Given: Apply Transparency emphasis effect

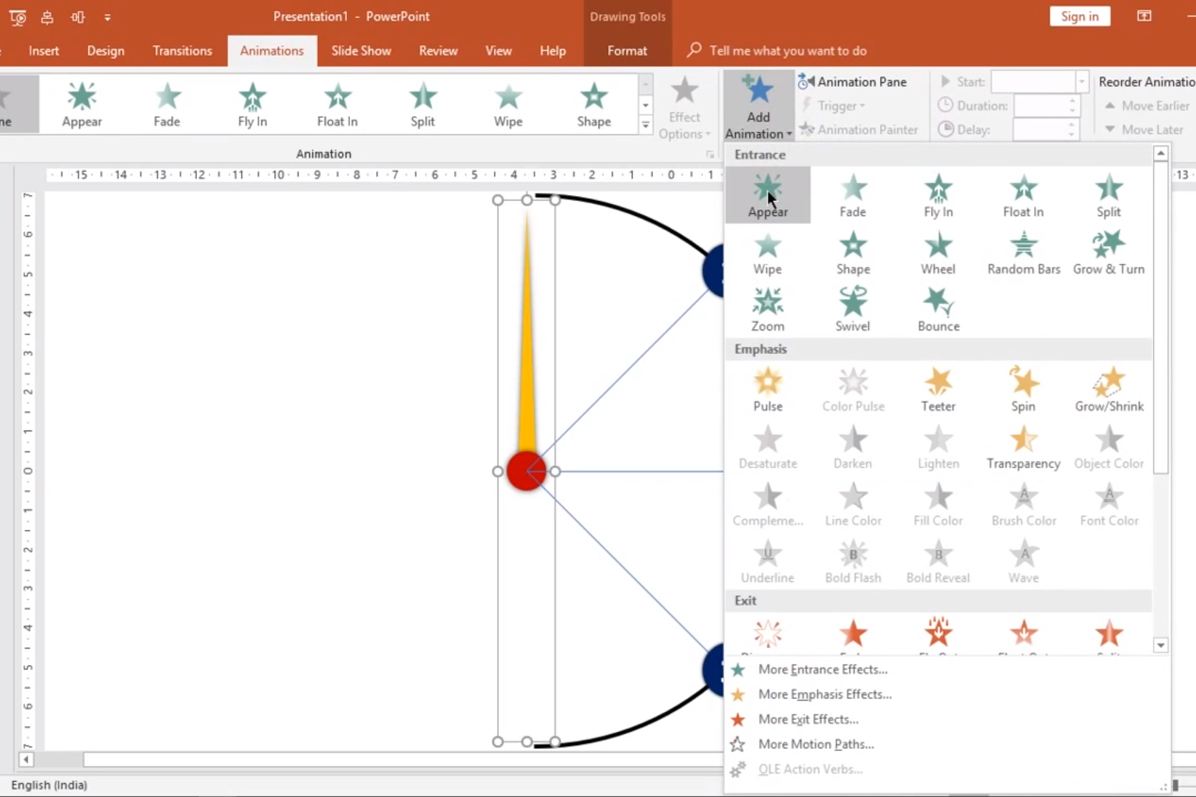Looking at the screenshot, I should pos(1023,447).
